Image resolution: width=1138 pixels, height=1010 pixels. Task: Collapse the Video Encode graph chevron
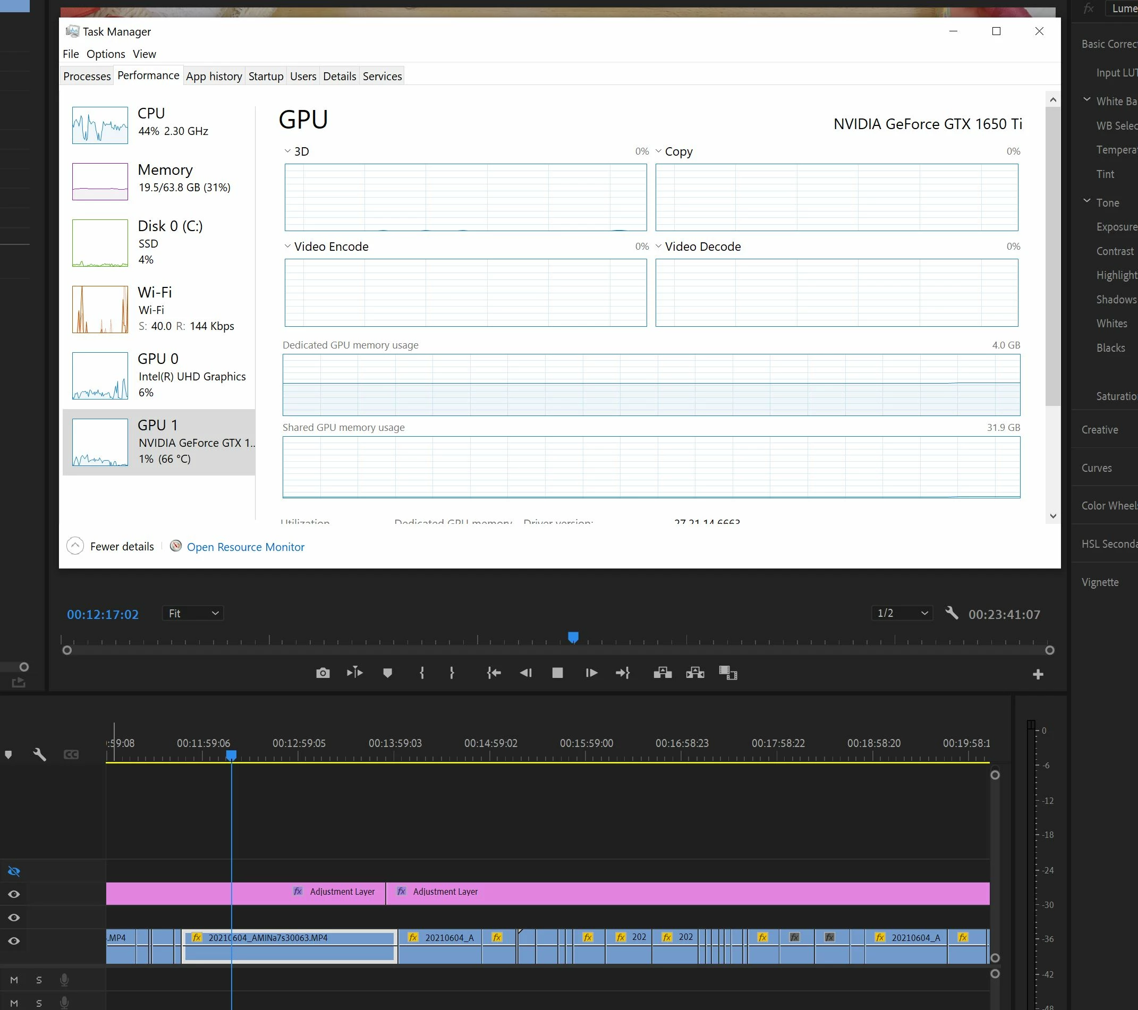coord(287,247)
